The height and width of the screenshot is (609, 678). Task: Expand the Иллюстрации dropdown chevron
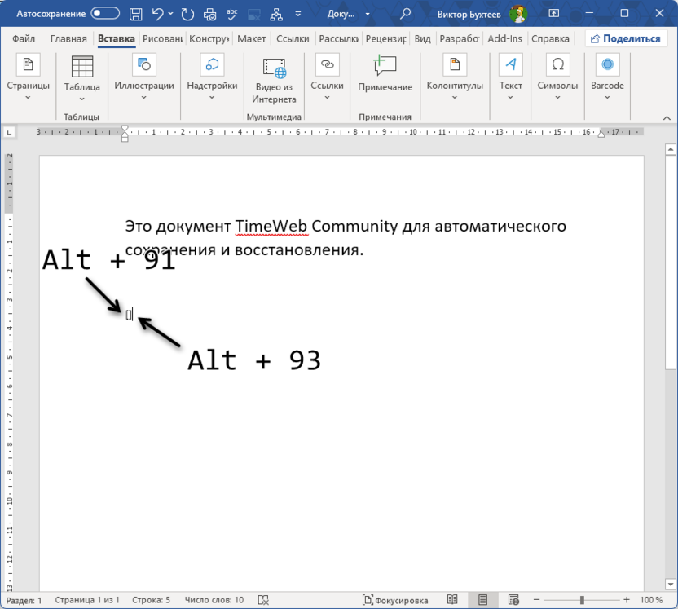click(144, 98)
